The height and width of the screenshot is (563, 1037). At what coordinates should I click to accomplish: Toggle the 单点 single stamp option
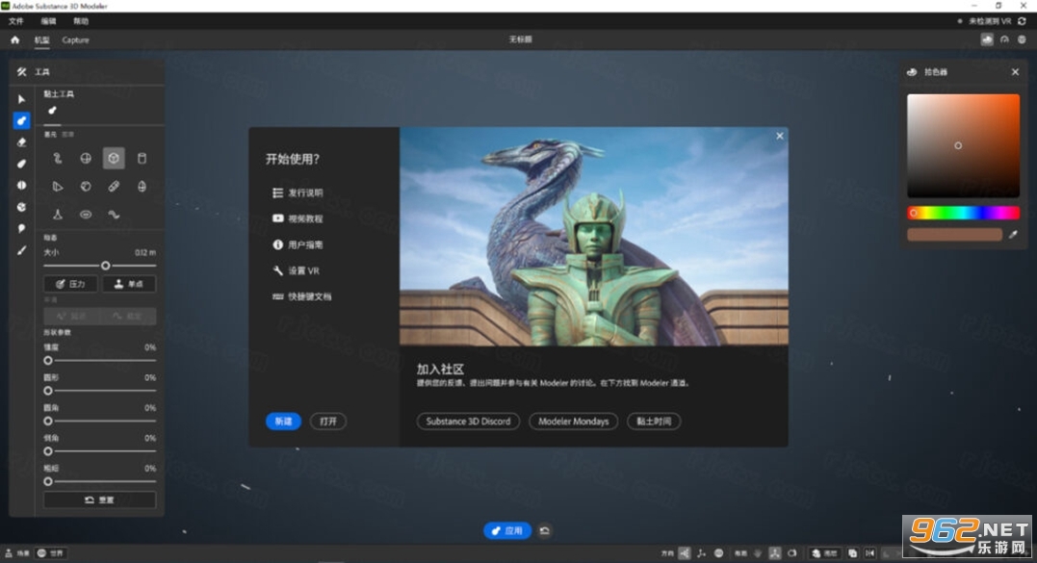click(129, 284)
